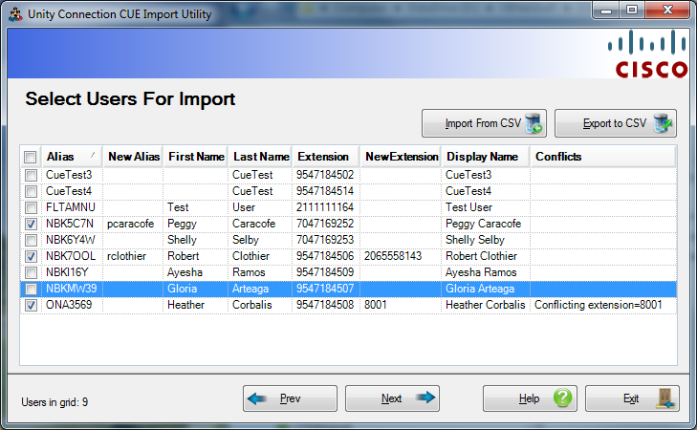
Task: Click the NBKI16Y alias cell
Action: pos(72,272)
